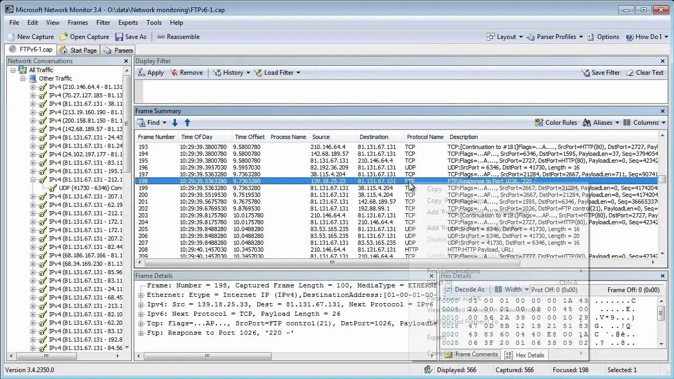Select IPv4 (213.19.160.190 conversation
Screen dimensions: 674x379
click(x=85, y=112)
